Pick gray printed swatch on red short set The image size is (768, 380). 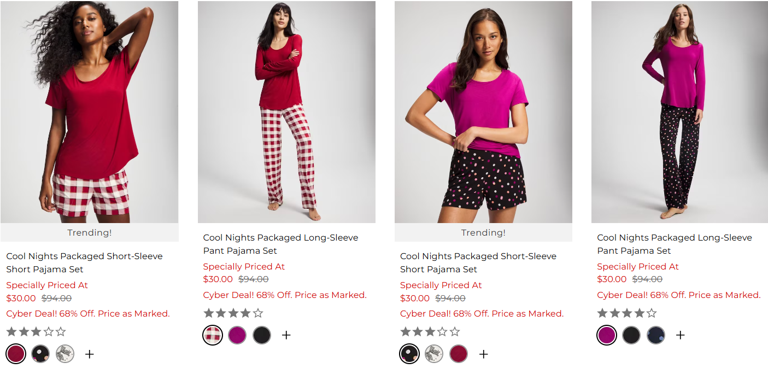pyautogui.click(x=65, y=354)
